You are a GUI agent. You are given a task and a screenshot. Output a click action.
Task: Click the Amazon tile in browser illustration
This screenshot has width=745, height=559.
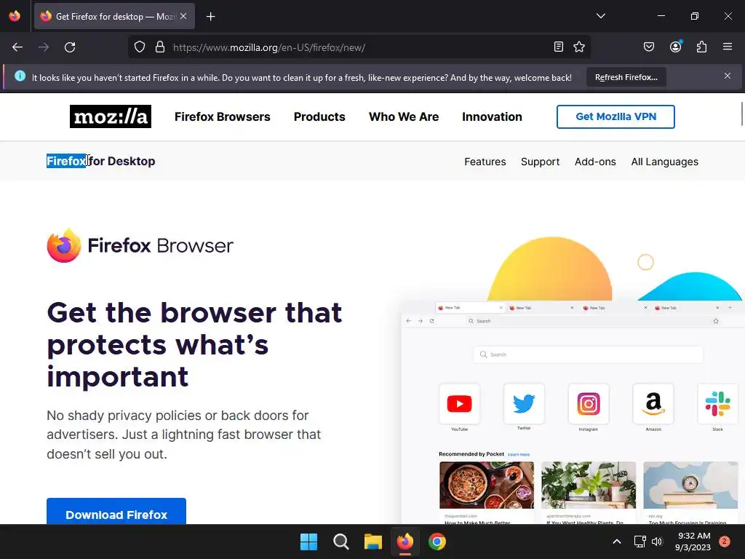click(653, 404)
